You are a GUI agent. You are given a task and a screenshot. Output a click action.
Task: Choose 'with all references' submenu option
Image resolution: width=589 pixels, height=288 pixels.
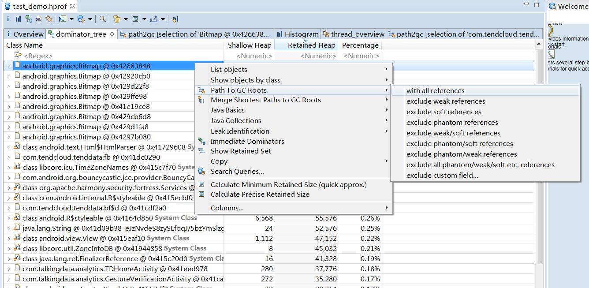[485, 90]
